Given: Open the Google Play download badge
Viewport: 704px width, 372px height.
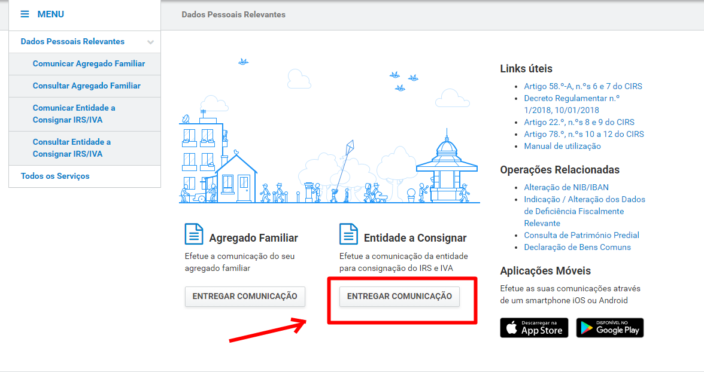Looking at the screenshot, I should (x=609, y=328).
